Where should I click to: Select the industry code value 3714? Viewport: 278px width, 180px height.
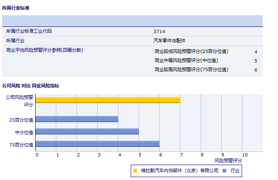point(159,31)
